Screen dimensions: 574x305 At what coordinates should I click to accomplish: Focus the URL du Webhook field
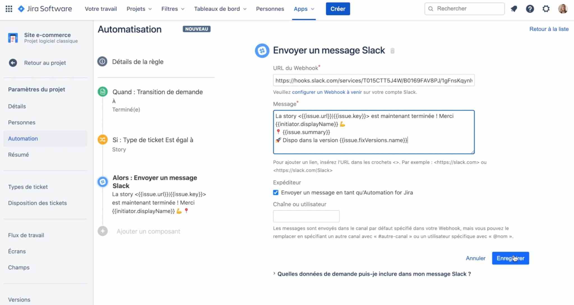(x=374, y=80)
